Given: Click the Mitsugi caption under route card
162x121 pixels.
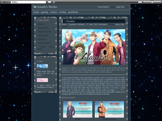Looking at the screenshot, I should click(78, 119).
